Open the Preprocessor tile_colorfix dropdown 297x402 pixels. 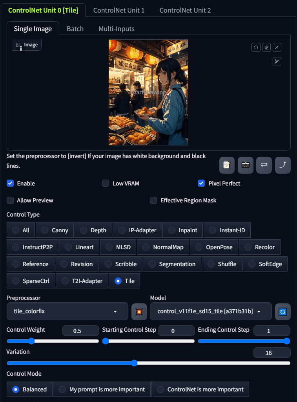(67, 311)
